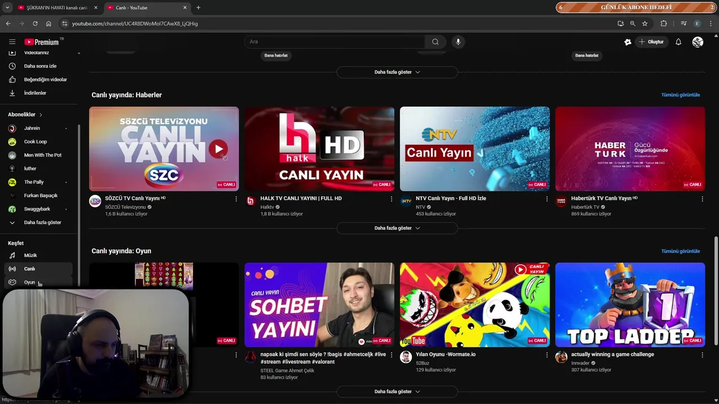Open the browser extensions puzzle icon
719x404 pixels.
(663, 24)
